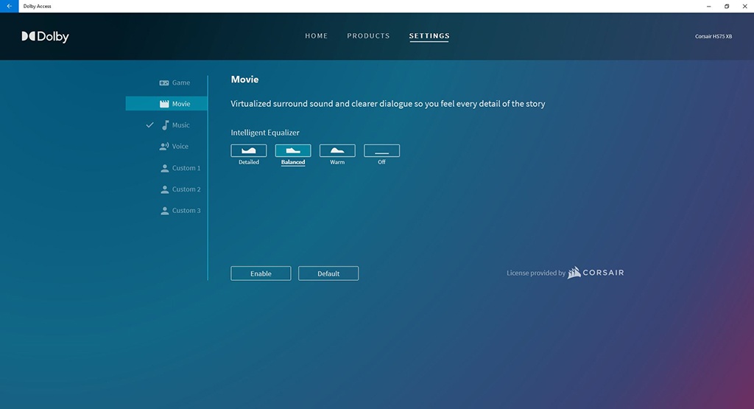Click the License provided by text
754x409 pixels.
(x=536, y=273)
